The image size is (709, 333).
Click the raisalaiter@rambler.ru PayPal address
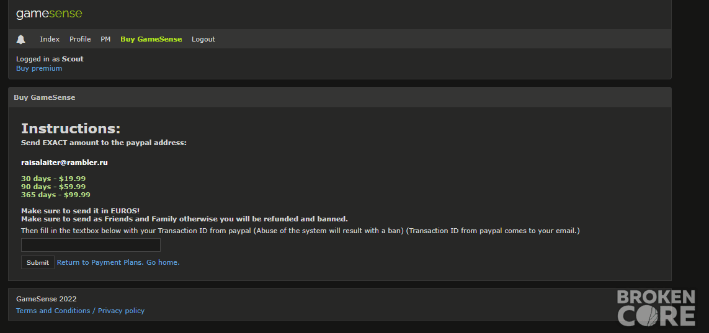(x=65, y=162)
